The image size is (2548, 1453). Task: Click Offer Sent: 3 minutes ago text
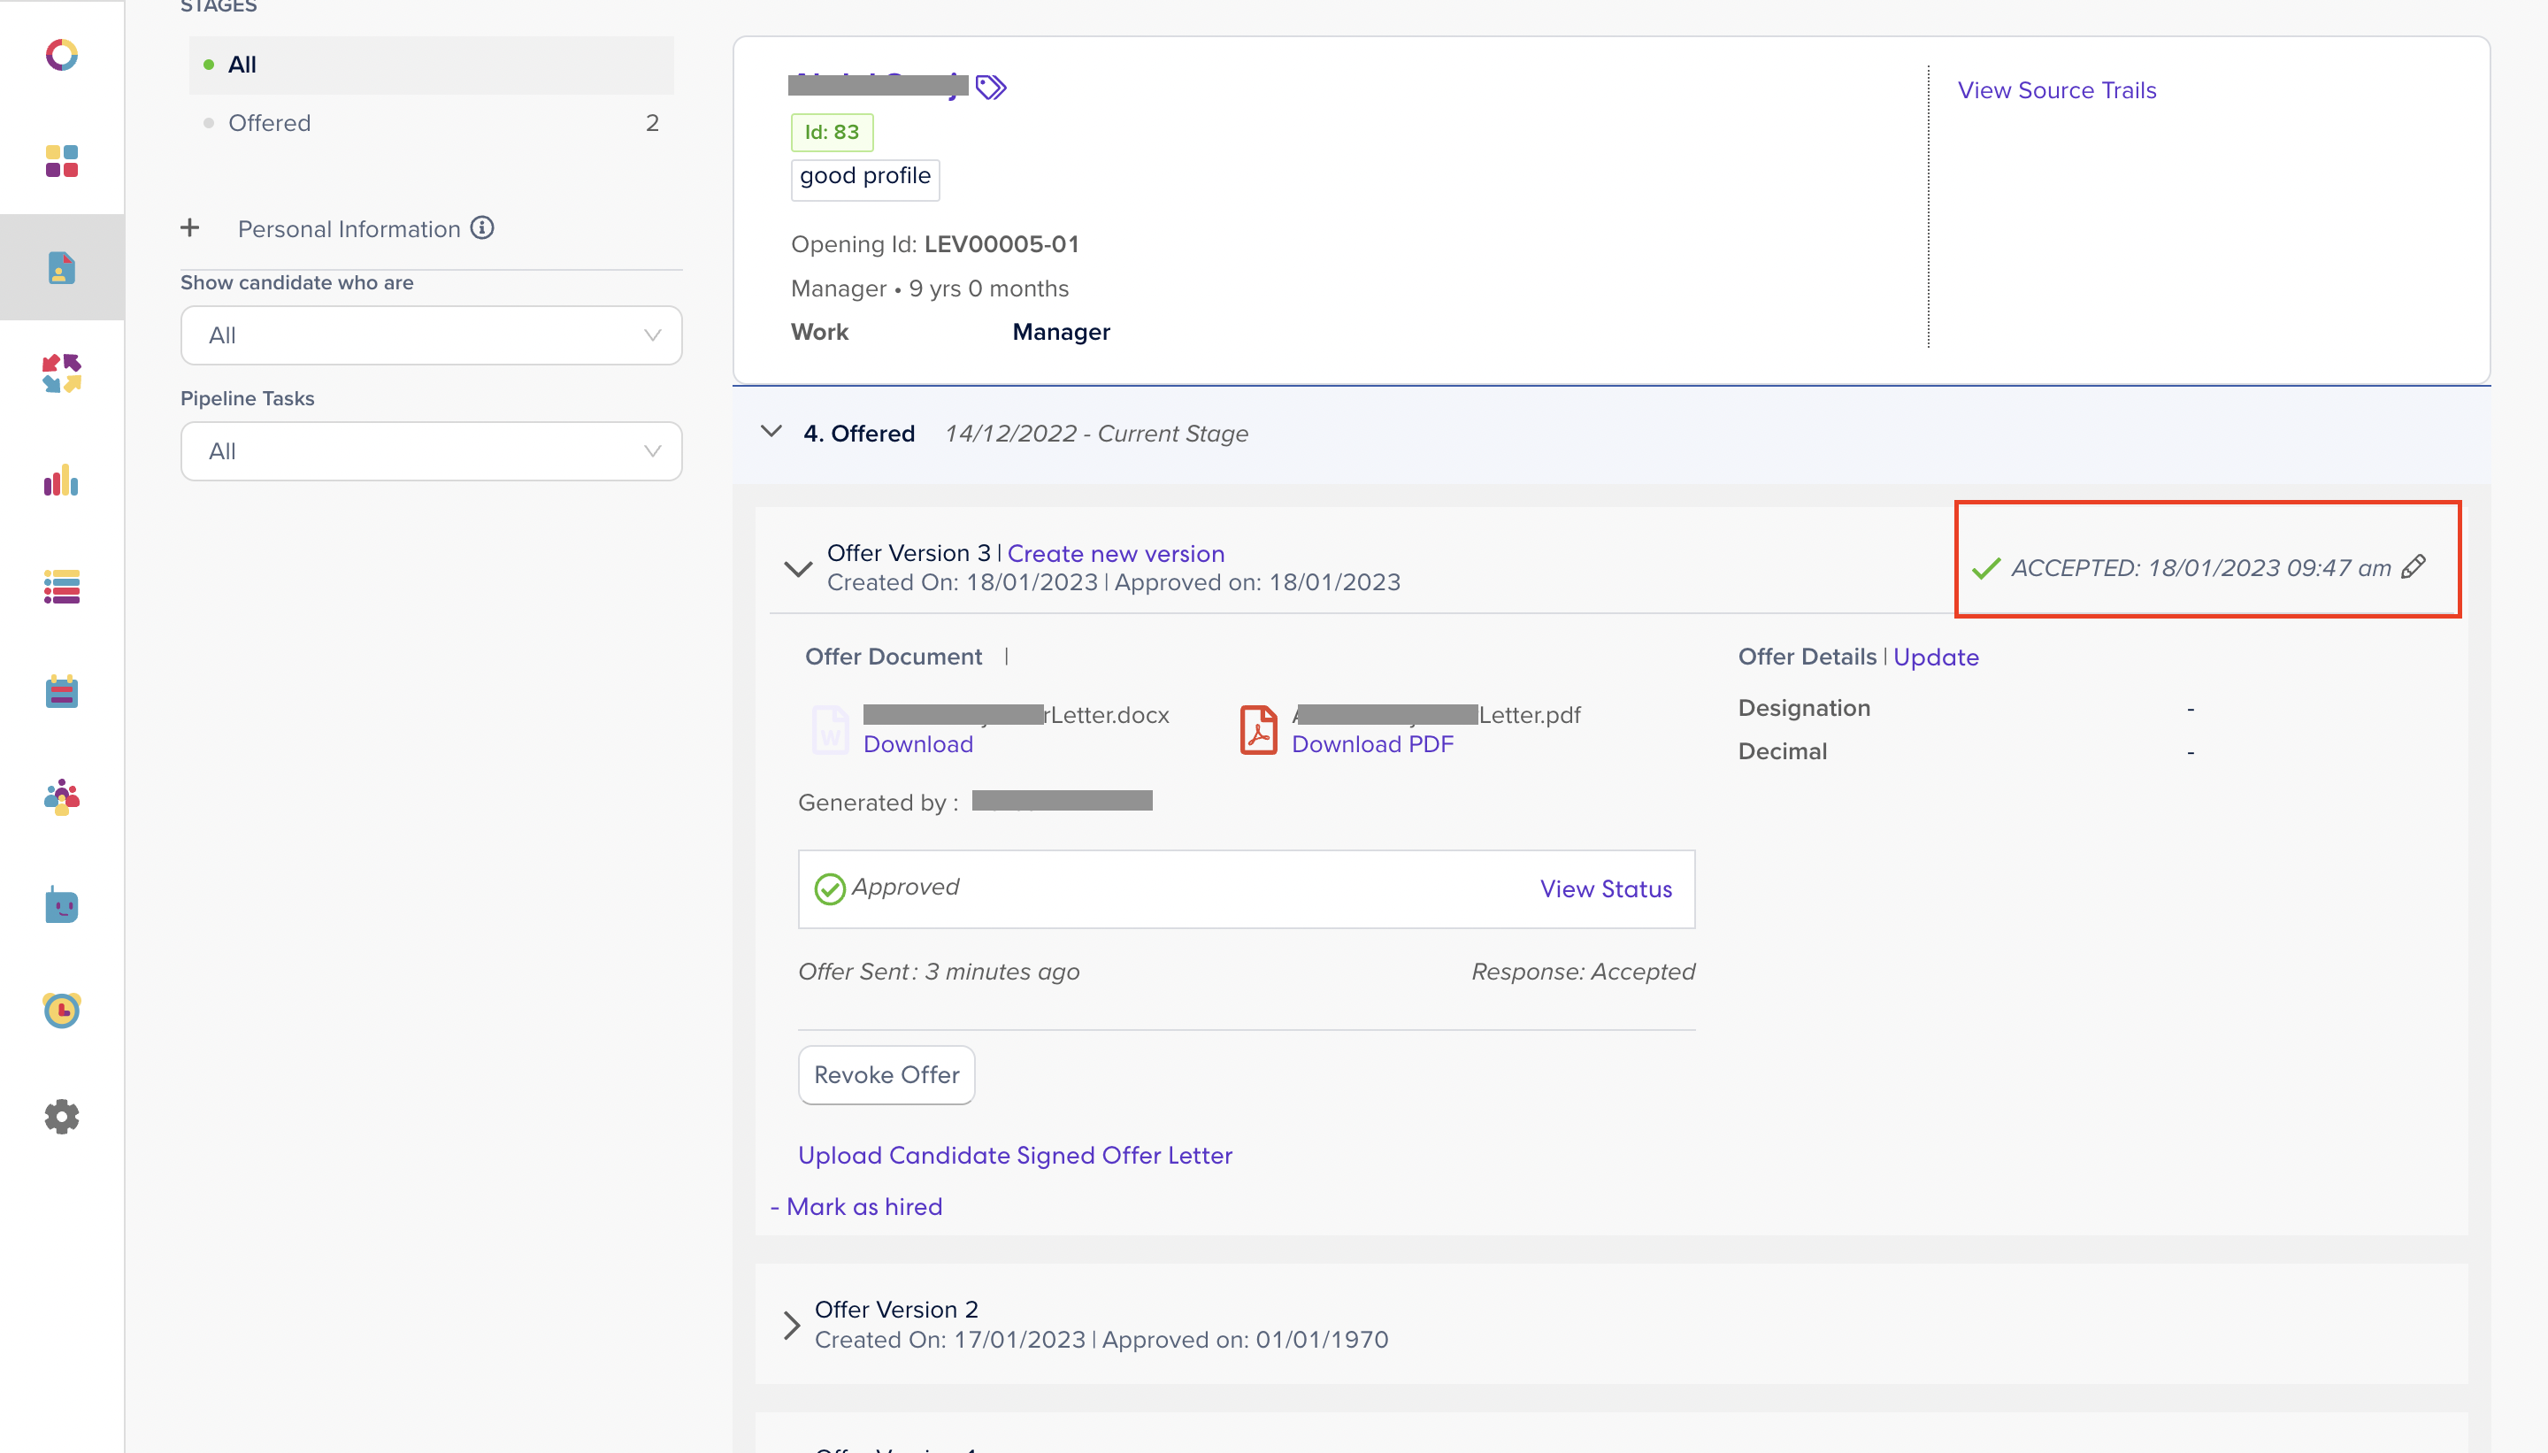[x=939, y=971]
